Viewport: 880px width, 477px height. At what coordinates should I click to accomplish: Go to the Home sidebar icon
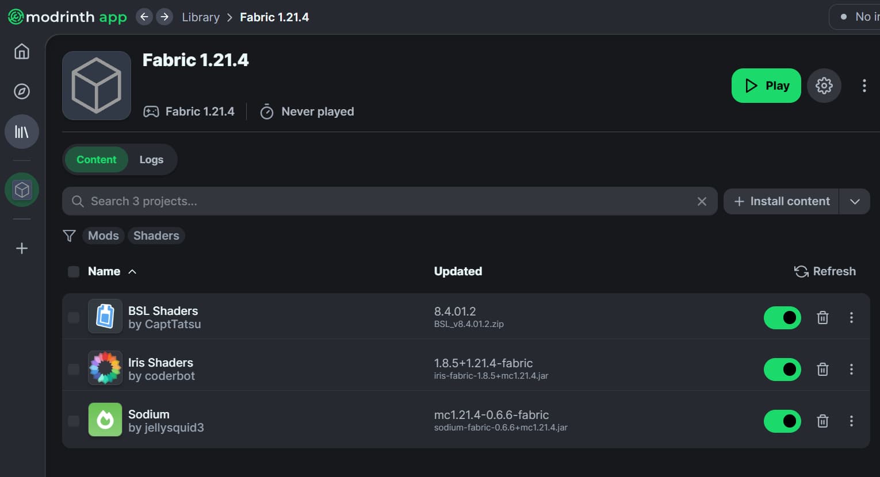22,52
